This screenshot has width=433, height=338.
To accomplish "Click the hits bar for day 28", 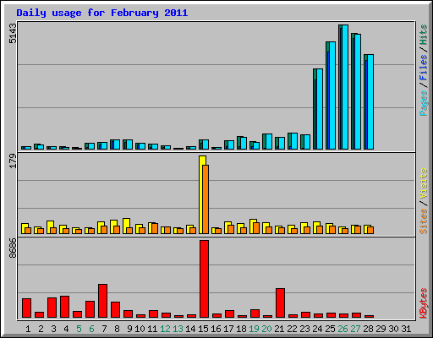I will pyautogui.click(x=369, y=102).
